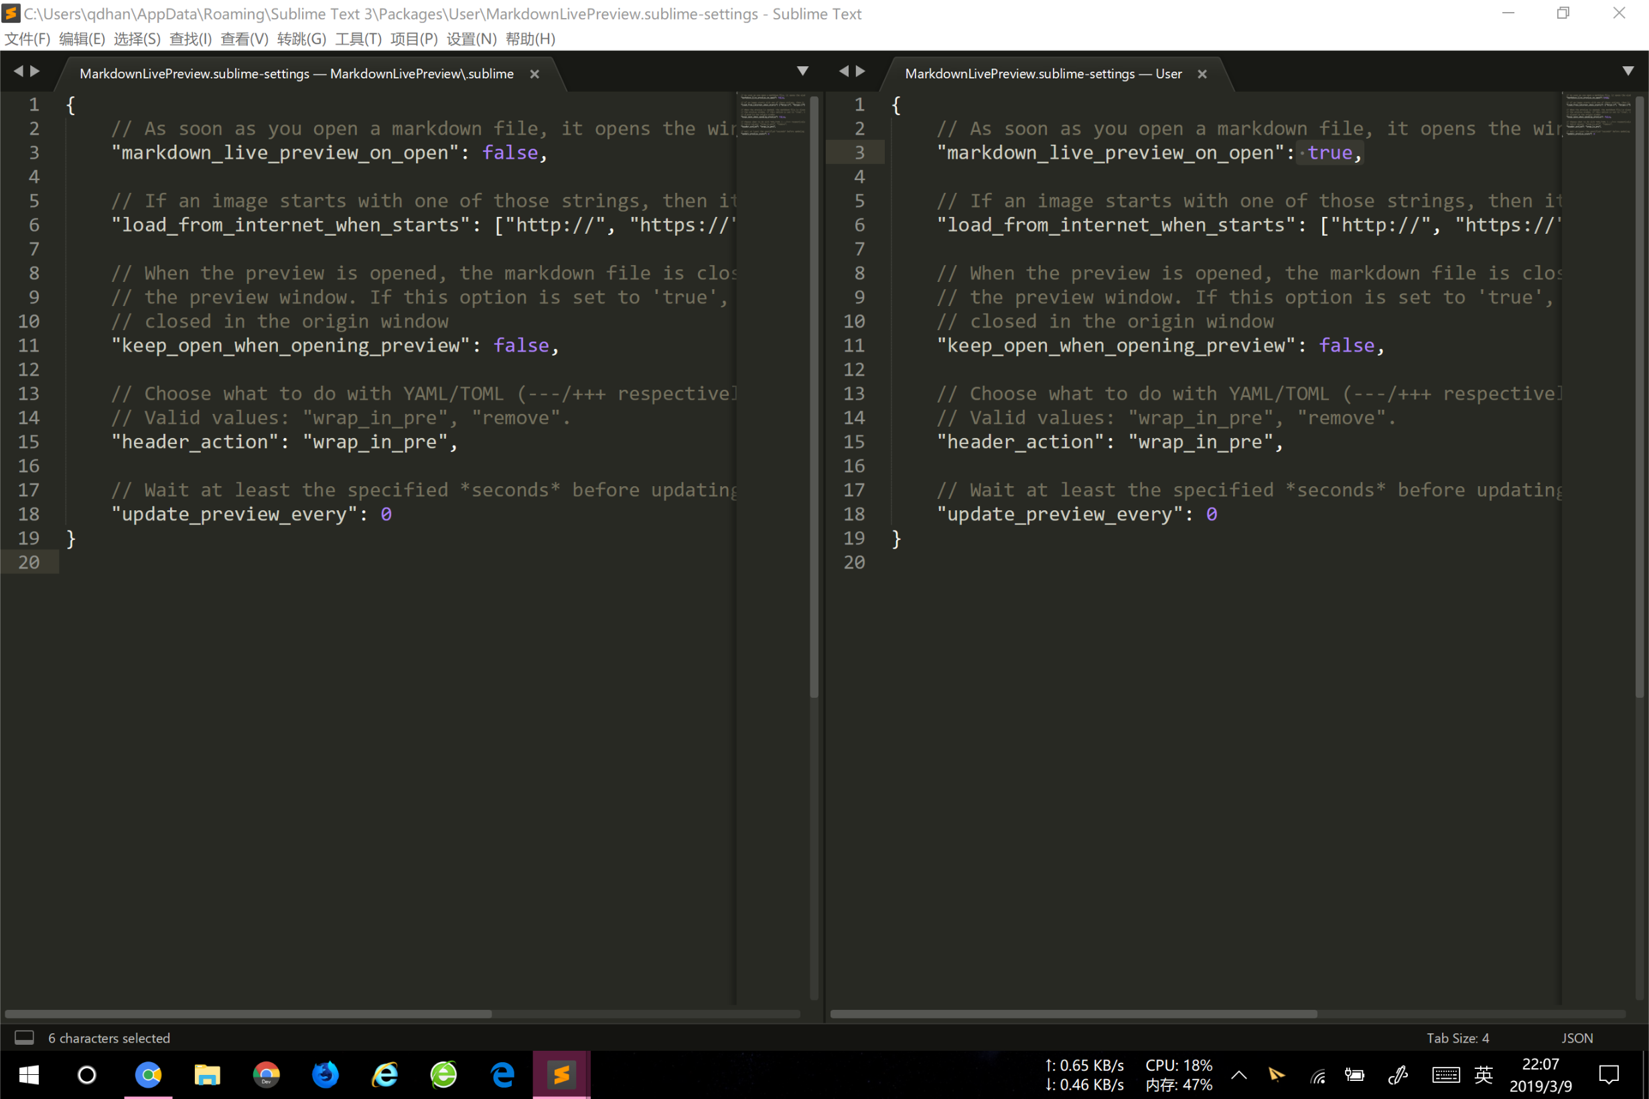Toggle side bar via status bar icon
Screen dimensions: 1649x1099
[25, 1038]
